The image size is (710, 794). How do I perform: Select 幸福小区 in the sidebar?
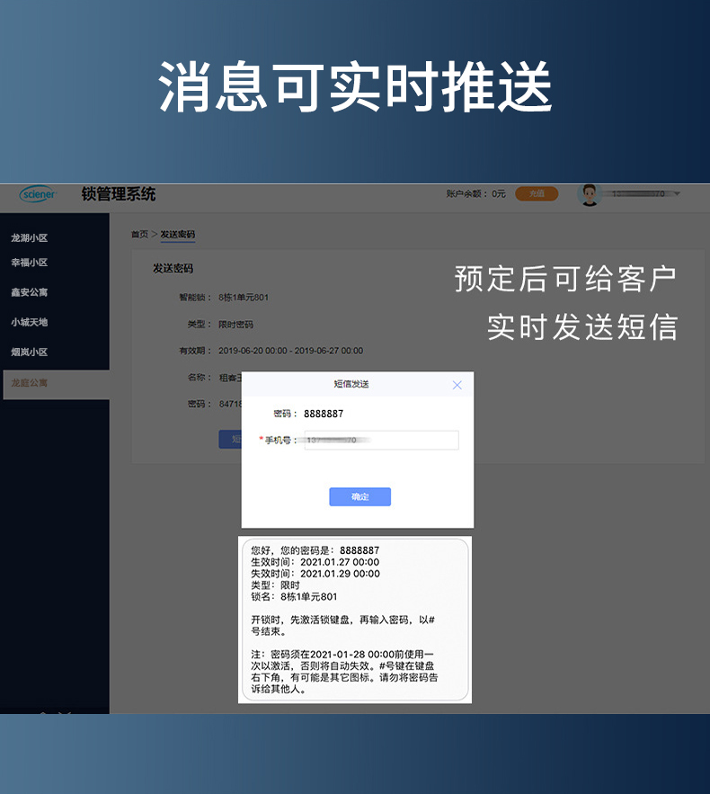pyautogui.click(x=30, y=263)
